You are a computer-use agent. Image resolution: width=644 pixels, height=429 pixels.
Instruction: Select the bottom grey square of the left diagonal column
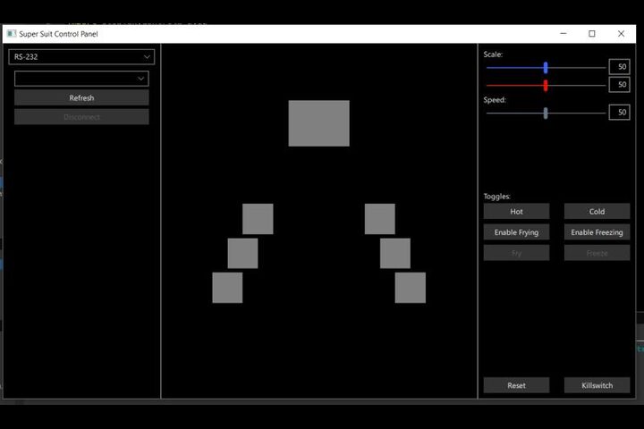pos(227,288)
